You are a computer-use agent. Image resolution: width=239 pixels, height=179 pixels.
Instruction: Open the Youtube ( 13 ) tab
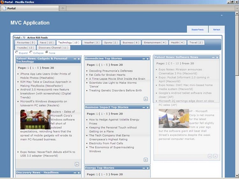[25, 48]
